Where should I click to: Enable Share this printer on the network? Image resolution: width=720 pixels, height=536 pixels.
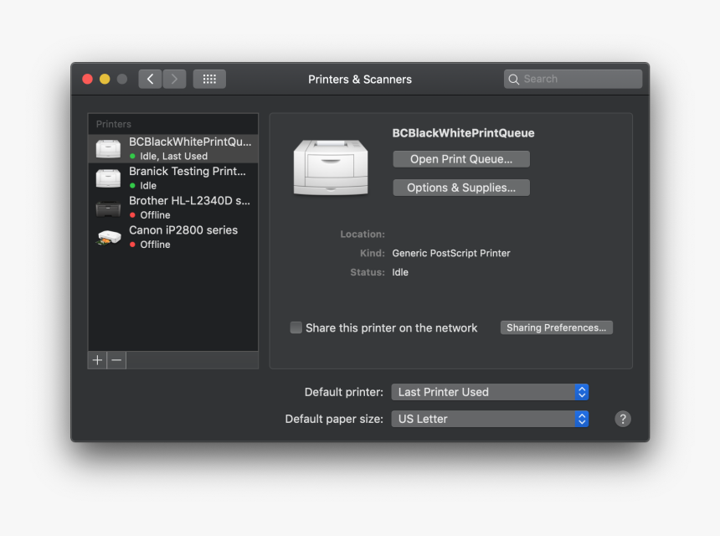tap(296, 327)
